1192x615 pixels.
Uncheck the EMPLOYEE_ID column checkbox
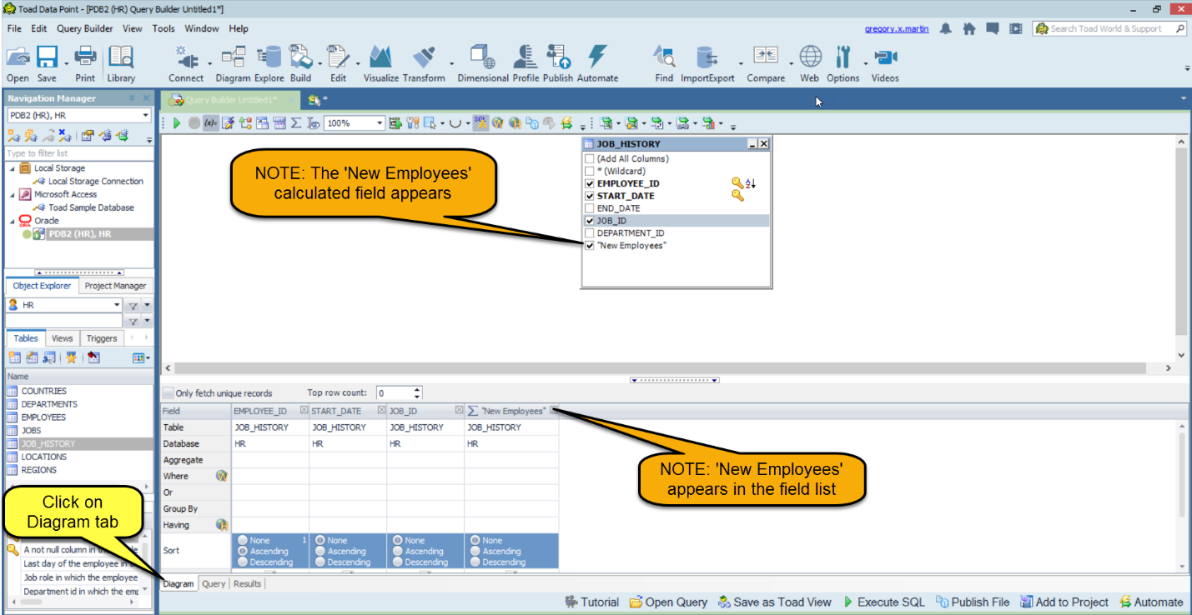pos(590,183)
